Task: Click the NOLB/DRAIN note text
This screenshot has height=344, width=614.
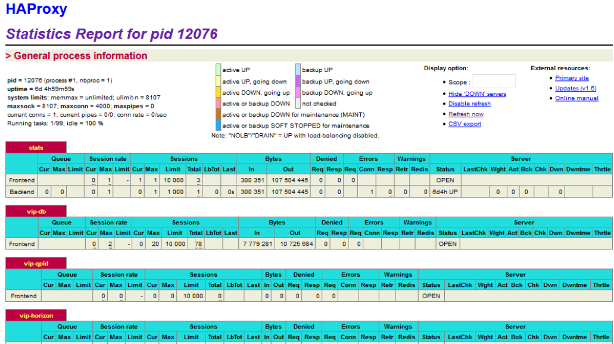Action: (x=295, y=136)
